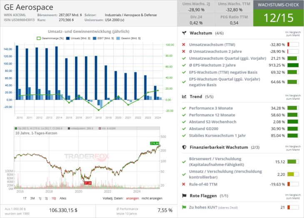Toggle the EBIT [Mrd. $] legend entry
304x218 pixels.
tap(103, 38)
